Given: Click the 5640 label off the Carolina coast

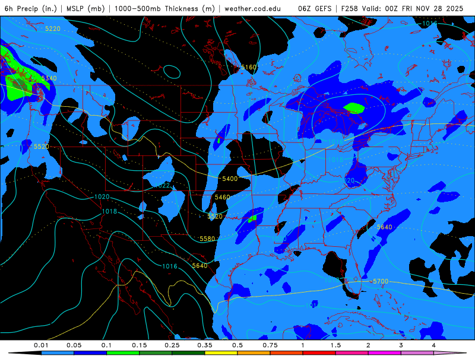Looking at the screenshot, I should pos(384,227).
